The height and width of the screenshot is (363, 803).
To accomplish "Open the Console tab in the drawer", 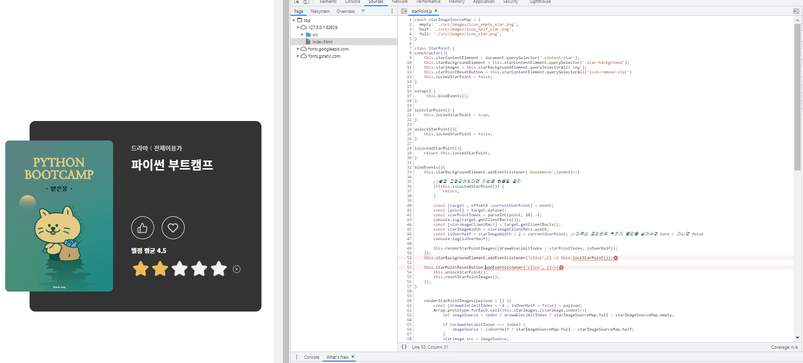I will pos(312,357).
